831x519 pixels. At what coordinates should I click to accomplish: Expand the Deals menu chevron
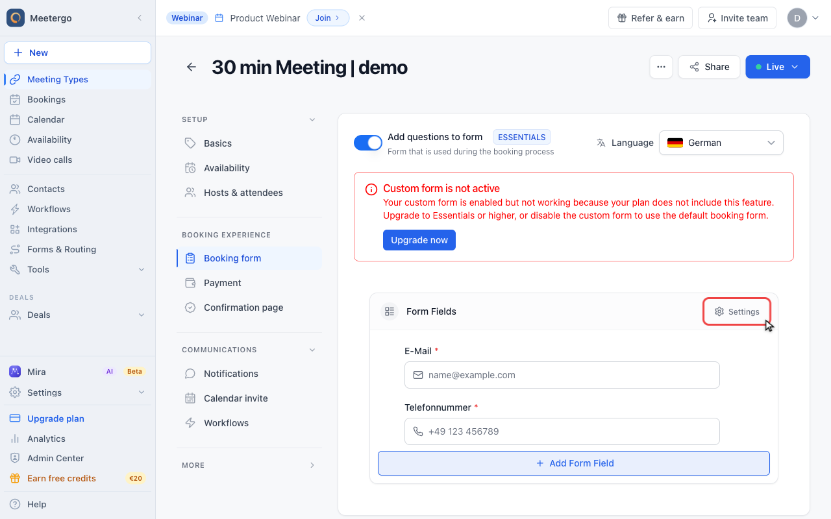142,315
